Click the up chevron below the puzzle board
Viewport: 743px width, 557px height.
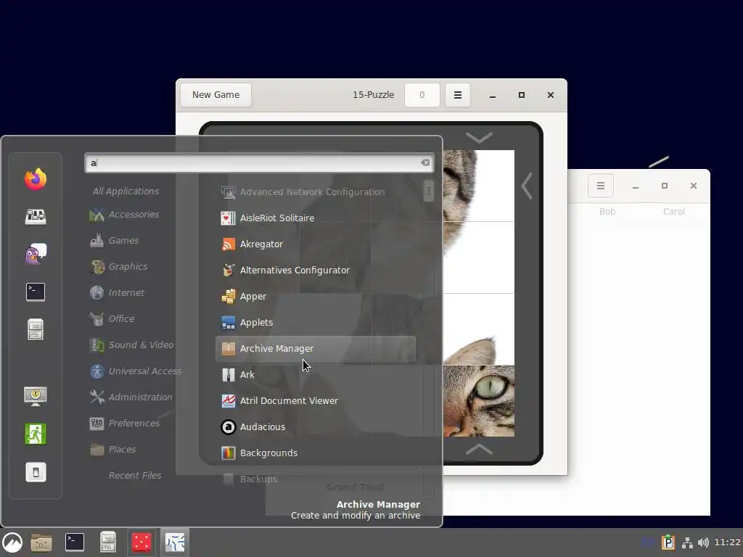click(479, 449)
